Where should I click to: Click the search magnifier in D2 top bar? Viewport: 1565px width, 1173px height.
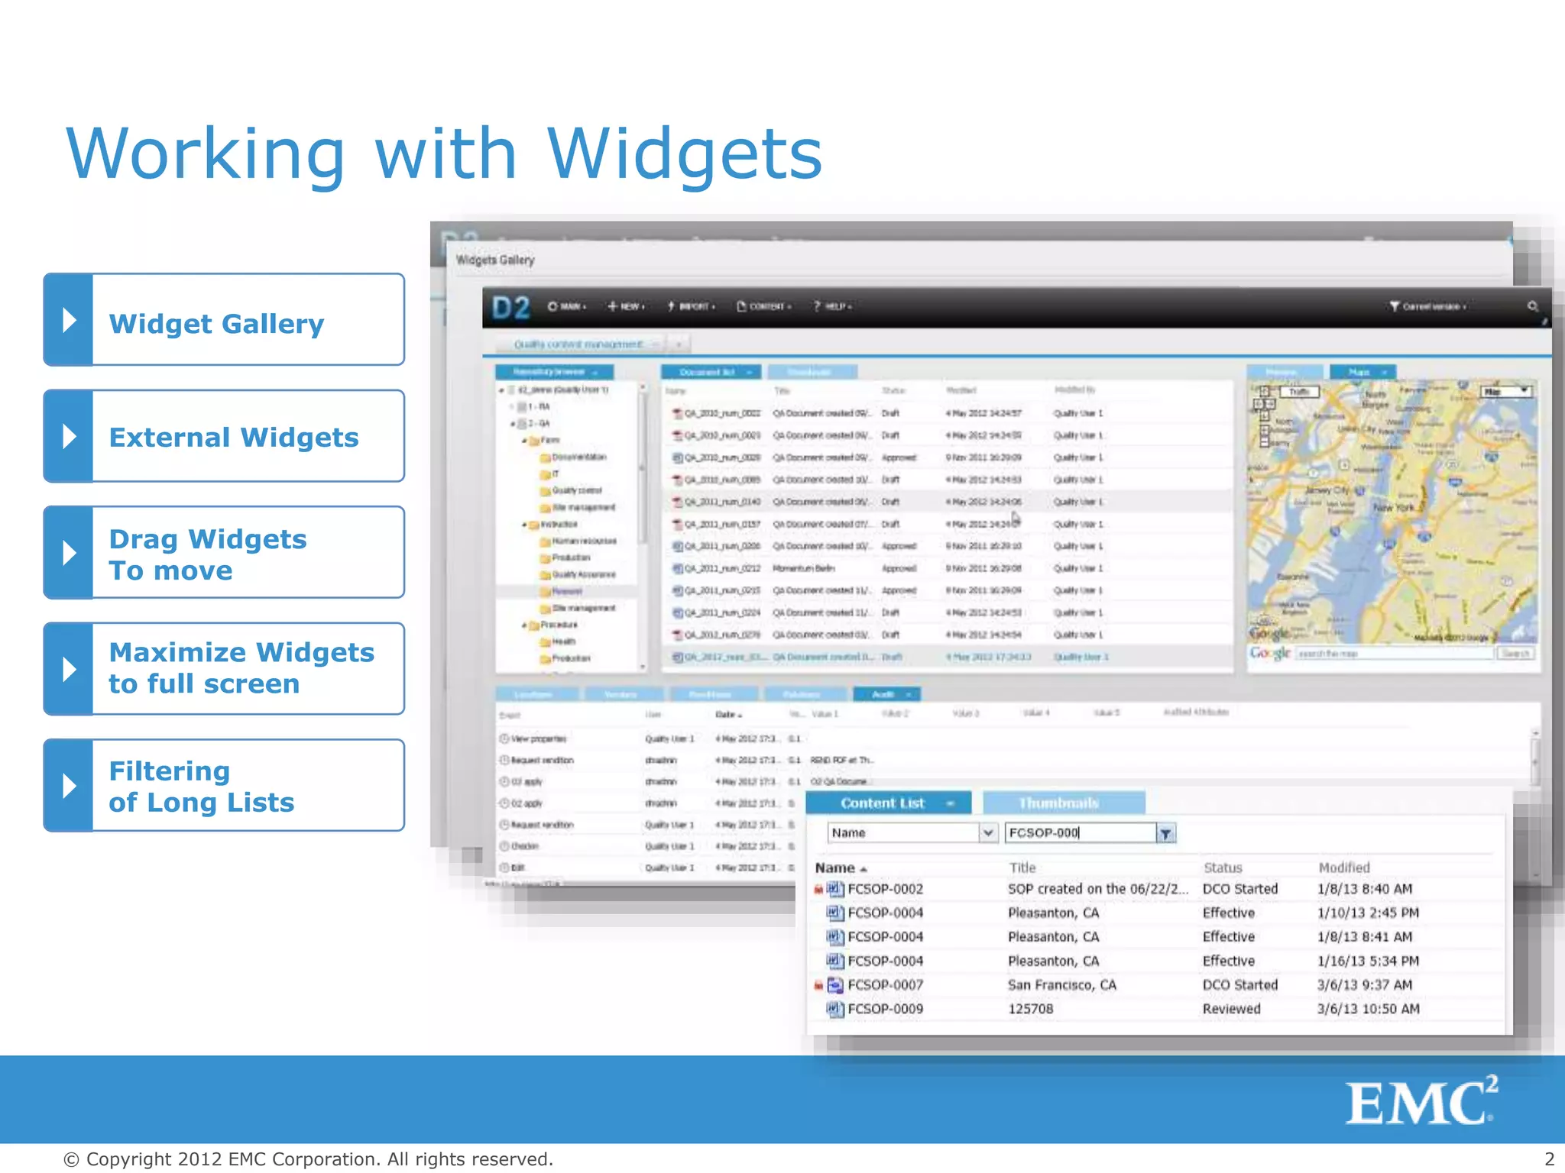tap(1532, 306)
